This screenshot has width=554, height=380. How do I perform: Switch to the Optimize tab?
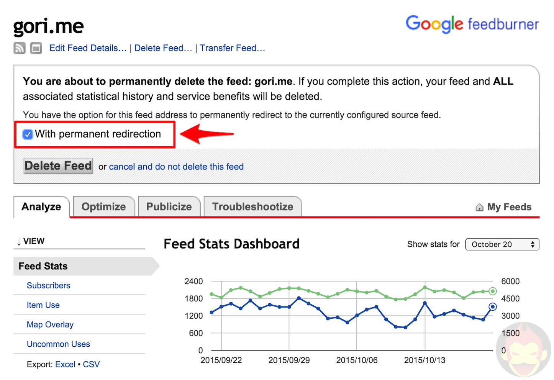click(x=103, y=207)
